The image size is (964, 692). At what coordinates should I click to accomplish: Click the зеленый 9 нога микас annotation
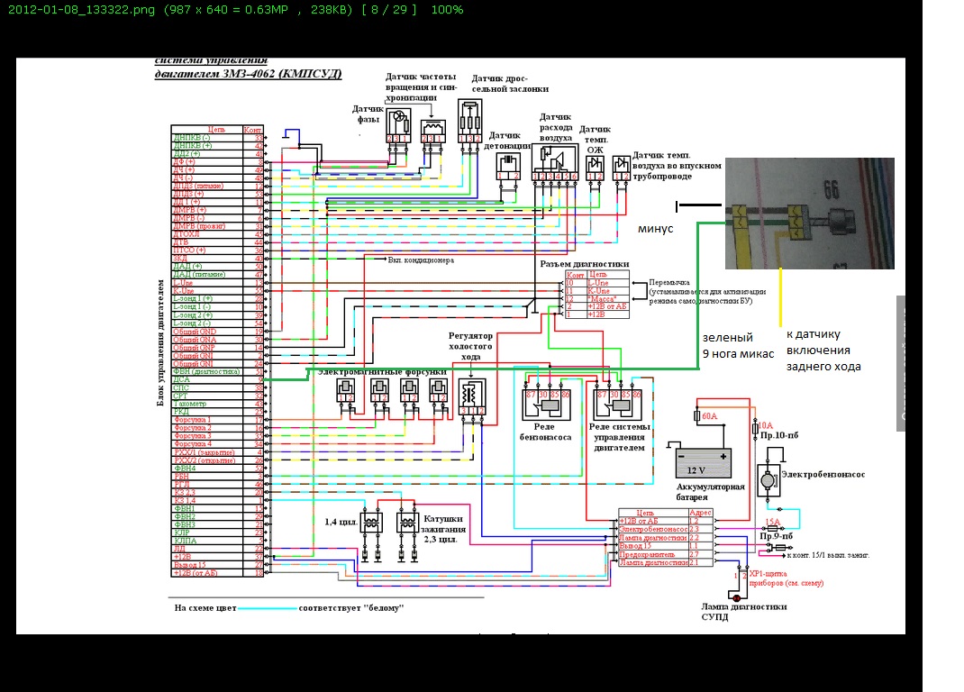tap(739, 346)
